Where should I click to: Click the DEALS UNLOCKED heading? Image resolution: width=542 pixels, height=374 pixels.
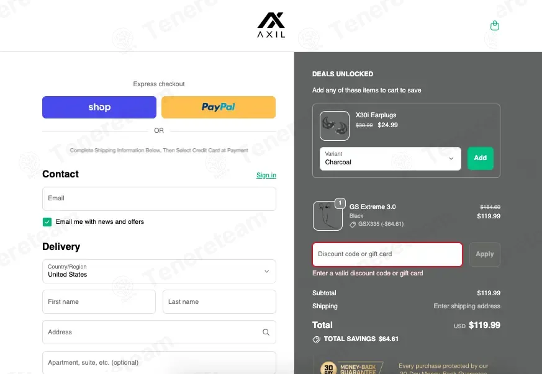click(x=343, y=74)
